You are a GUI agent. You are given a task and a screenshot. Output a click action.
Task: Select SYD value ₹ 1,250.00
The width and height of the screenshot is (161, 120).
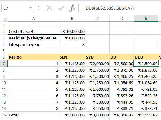pos(98,83)
